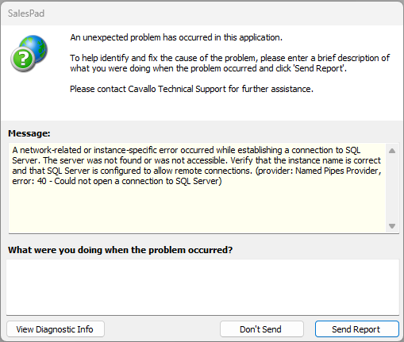Click the message box scroll up arrow

[392, 151]
